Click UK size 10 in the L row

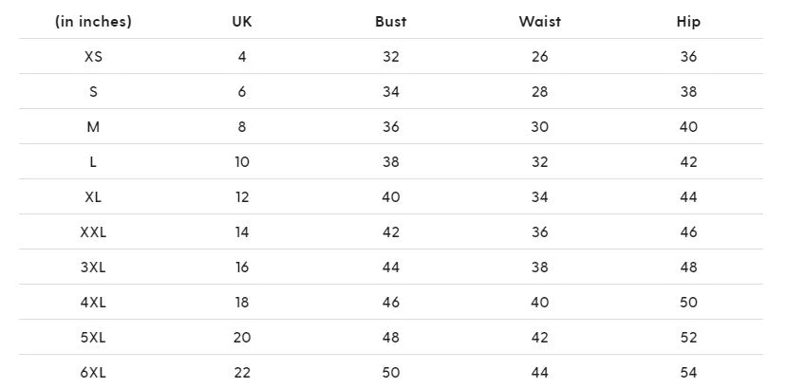click(242, 162)
